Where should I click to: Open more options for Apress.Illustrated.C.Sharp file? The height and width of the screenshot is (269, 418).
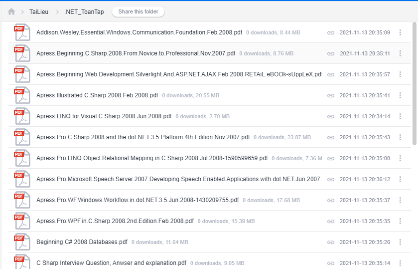(400, 95)
